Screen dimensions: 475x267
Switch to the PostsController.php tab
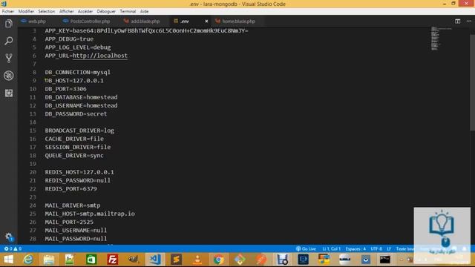(87, 22)
